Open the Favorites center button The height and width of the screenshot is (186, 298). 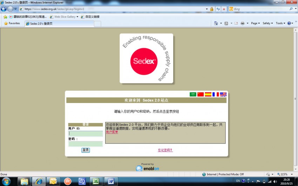point(12,23)
